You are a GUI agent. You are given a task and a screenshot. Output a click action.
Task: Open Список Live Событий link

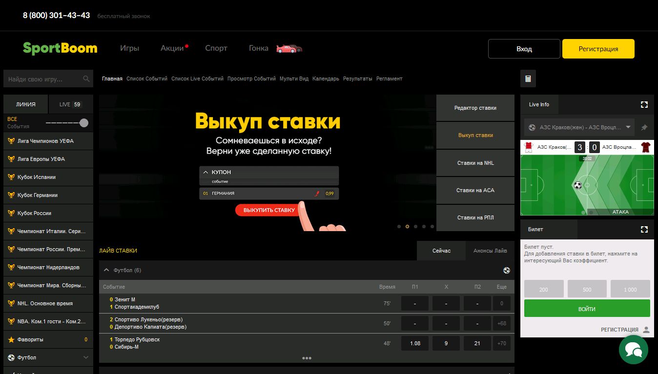tap(197, 79)
